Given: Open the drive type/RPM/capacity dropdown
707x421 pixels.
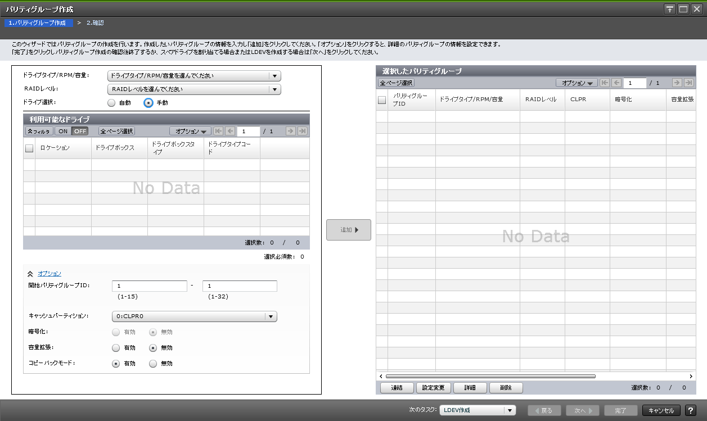Looking at the screenshot, I should [274, 75].
